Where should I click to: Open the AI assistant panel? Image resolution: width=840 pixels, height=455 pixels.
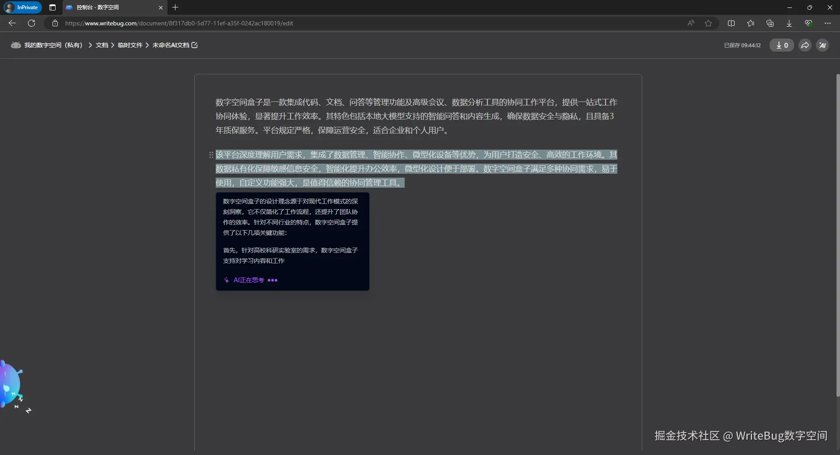point(823,45)
